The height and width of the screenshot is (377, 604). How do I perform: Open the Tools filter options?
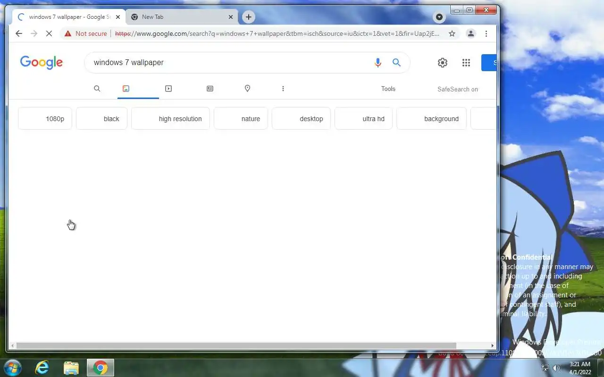click(x=388, y=89)
